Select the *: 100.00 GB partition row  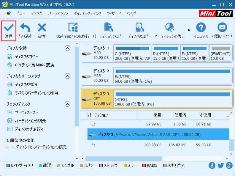[x=158, y=145]
